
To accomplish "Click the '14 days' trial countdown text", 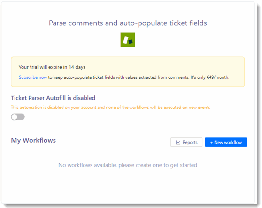I will tap(77, 67).
